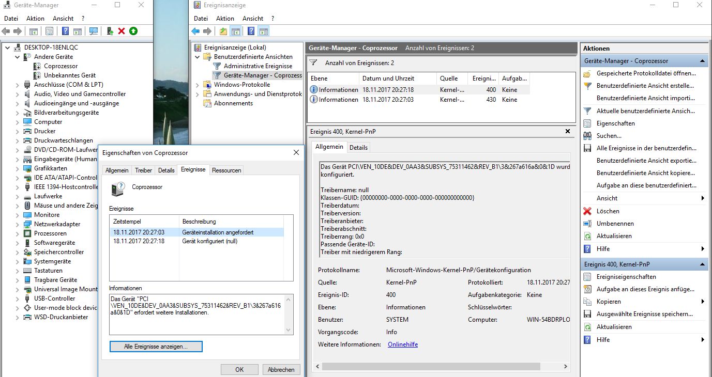712x377 pixels.
Task: Open the help icon in Geräte-Manager toolbar
Action: point(66,31)
